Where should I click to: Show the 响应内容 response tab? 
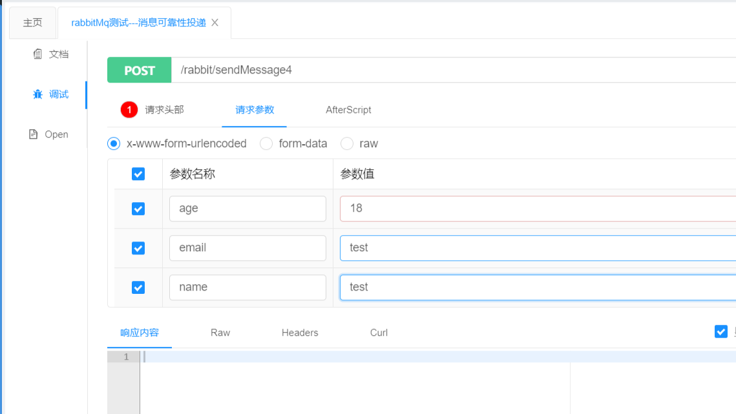[x=140, y=333]
